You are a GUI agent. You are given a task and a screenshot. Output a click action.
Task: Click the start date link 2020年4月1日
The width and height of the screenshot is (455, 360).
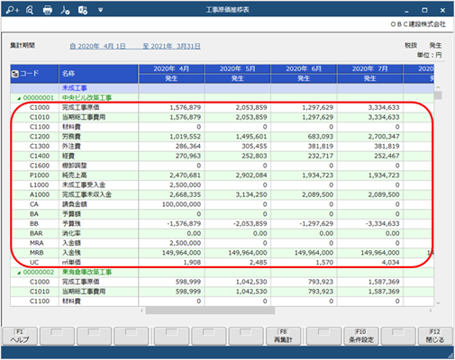pyautogui.click(x=97, y=46)
